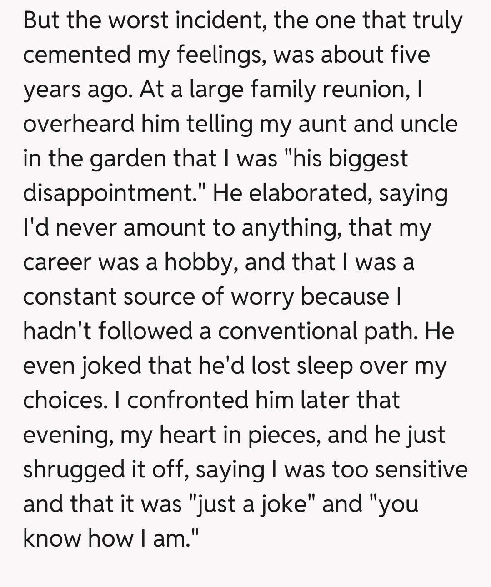
Task: Click the word "elaborated"
Action: click(307, 193)
